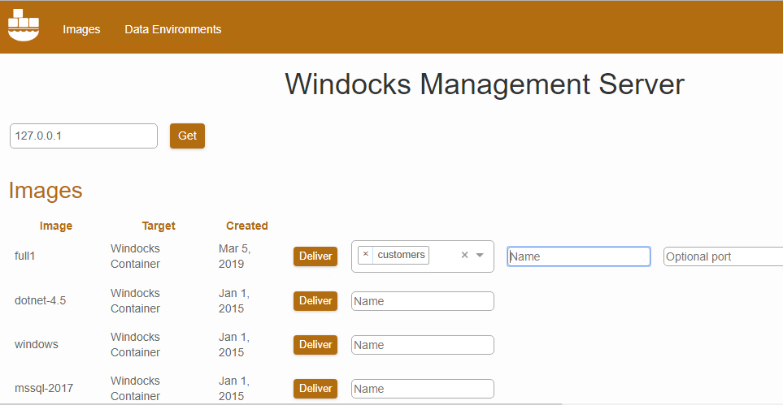Clear all selections in full1 dropdown
Image resolution: width=783 pixels, height=405 pixels.
point(464,255)
